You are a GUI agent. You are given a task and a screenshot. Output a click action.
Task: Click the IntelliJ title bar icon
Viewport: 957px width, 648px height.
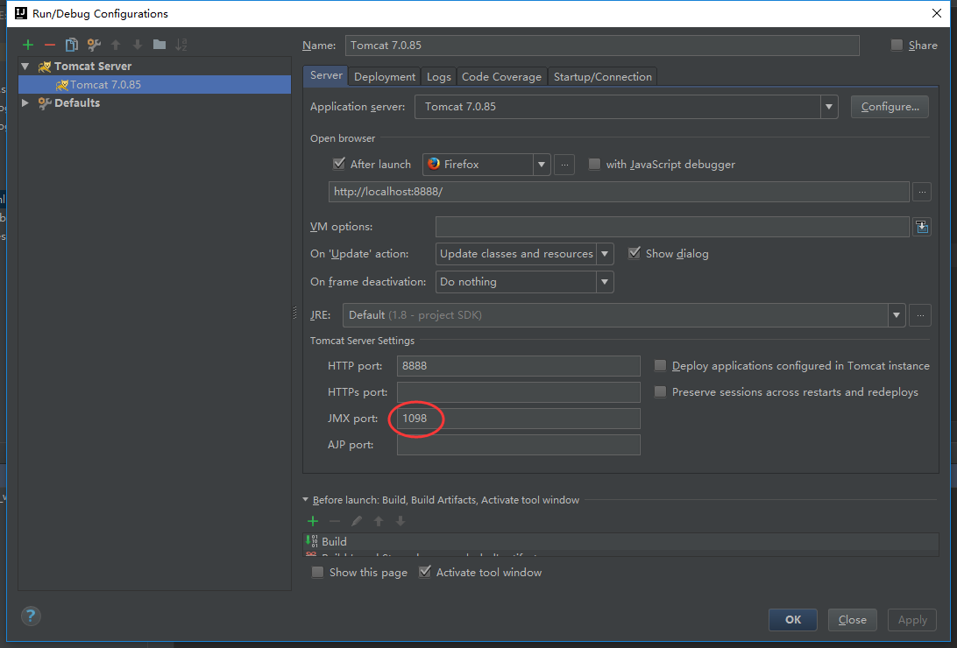pyautogui.click(x=21, y=13)
